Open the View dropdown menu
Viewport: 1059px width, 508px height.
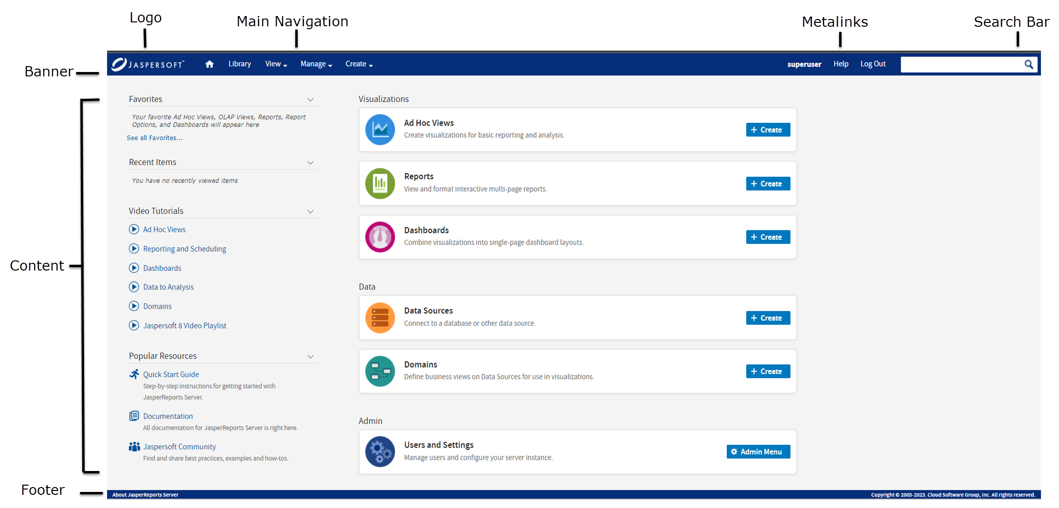pyautogui.click(x=276, y=64)
